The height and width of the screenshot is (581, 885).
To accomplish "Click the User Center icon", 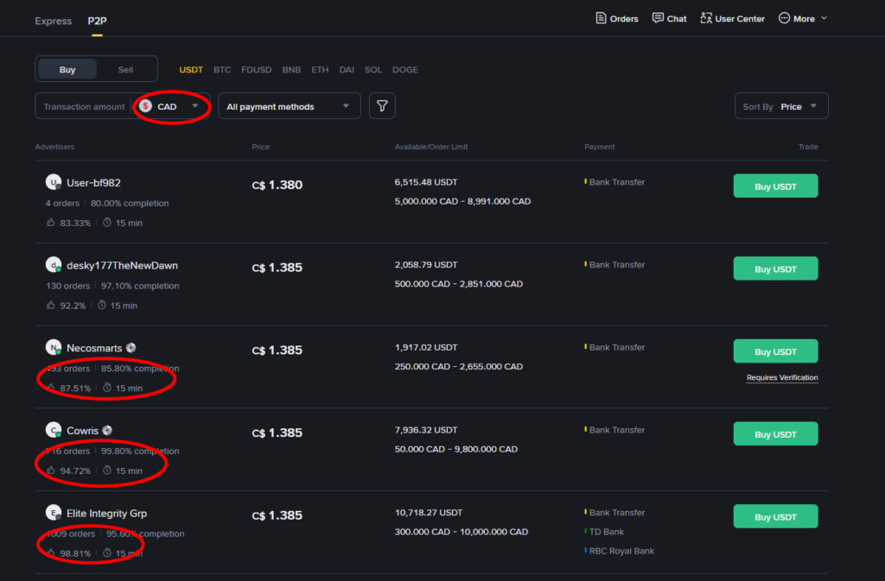I will pyautogui.click(x=706, y=18).
